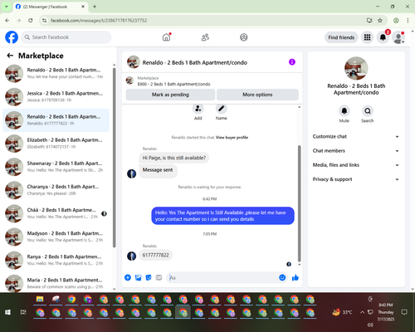Expand Media, files and links section
Image resolution: width=415 pixels, height=332 pixels.
[356, 165]
